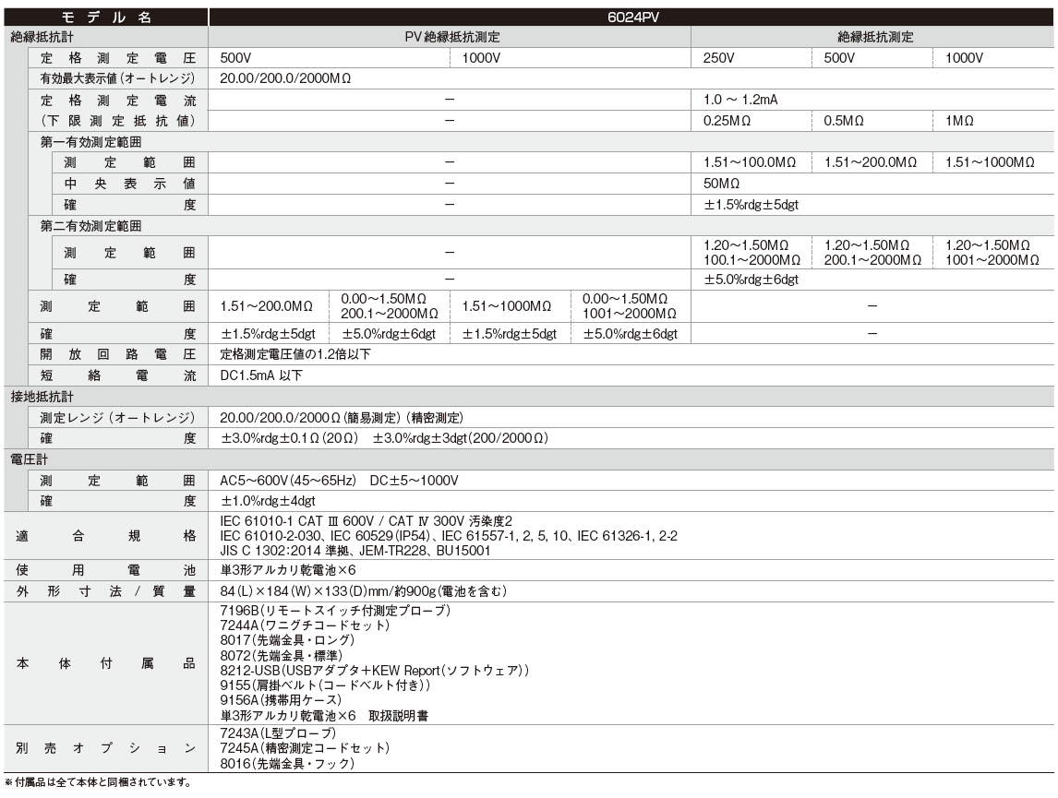This screenshot has height=798, width=1058.
Task: Click the 6024PV model name header
Action: tap(632, 18)
